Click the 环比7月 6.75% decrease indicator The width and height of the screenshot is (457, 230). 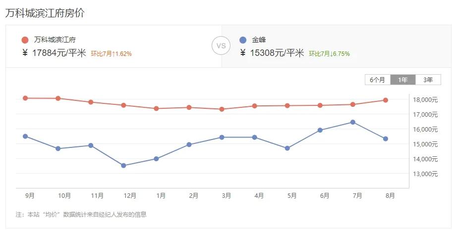pyautogui.click(x=330, y=53)
